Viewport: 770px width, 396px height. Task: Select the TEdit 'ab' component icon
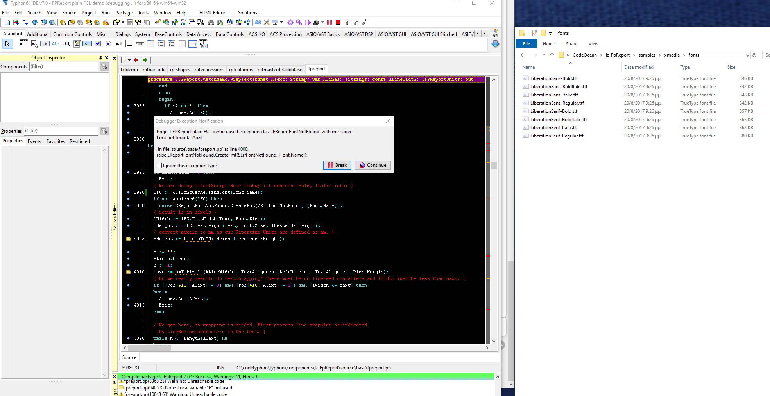point(66,44)
